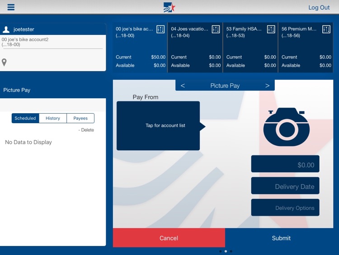339x255 pixels.
Task: Tap the bank star logo
Action: [169, 7]
